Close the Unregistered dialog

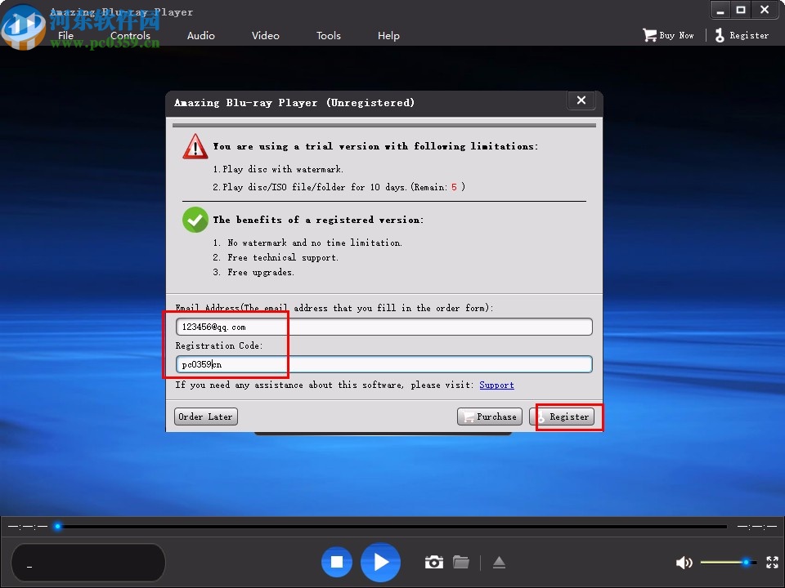click(x=581, y=100)
